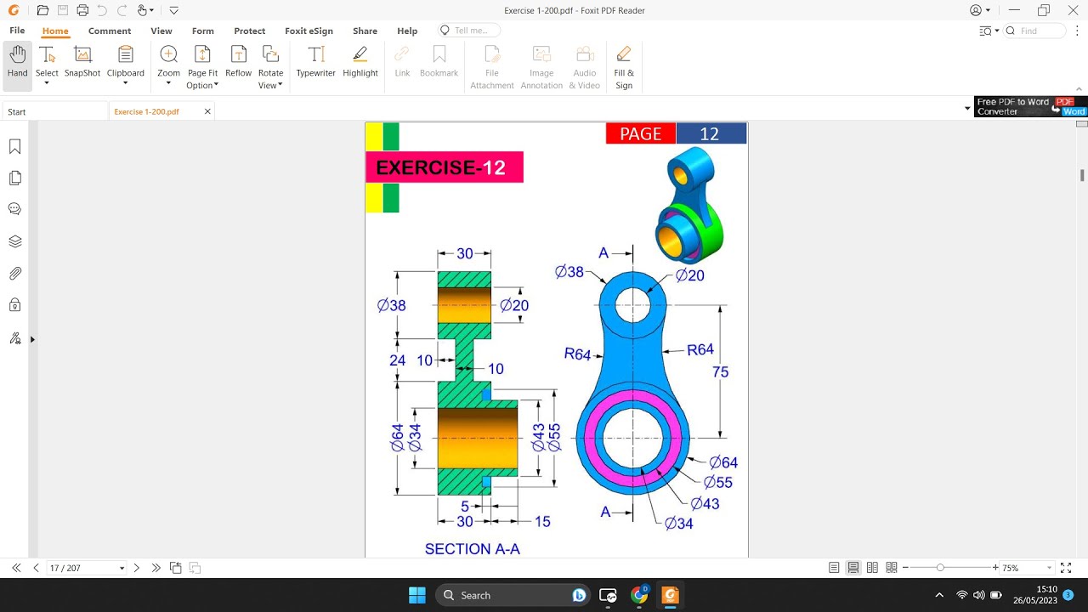This screenshot has height=612, width=1088.
Task: Switch to the Comment ribbon tab
Action: click(110, 31)
